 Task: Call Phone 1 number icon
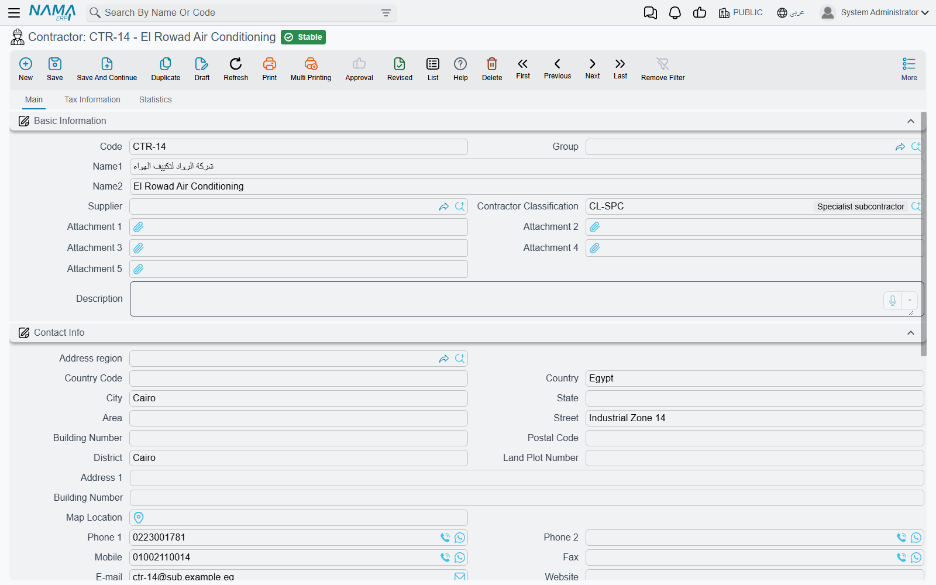click(445, 538)
